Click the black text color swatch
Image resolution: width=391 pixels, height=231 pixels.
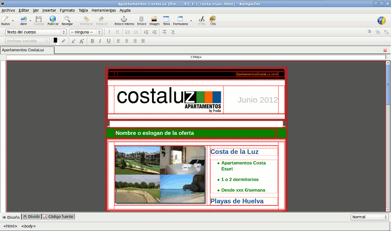coord(55,40)
